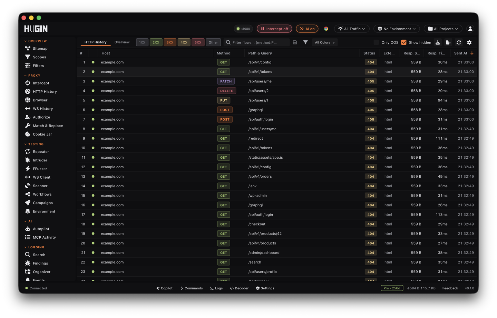Viewport: 497px width, 318px height.
Task: Select the Autopilot robot icon
Action: 28,229
